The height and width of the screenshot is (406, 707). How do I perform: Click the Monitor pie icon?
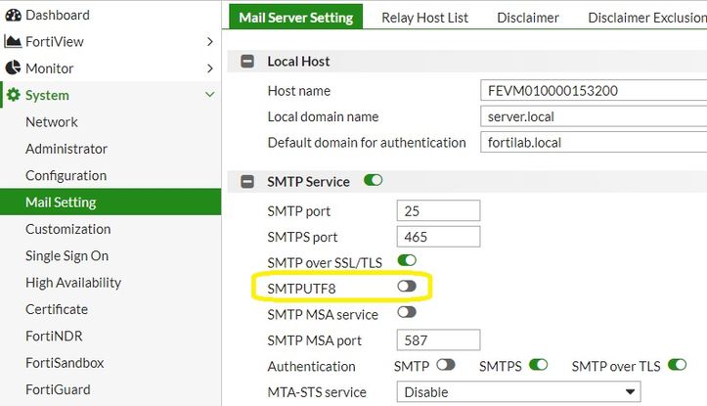(13, 68)
